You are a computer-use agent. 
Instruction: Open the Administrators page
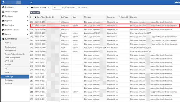point(10,47)
